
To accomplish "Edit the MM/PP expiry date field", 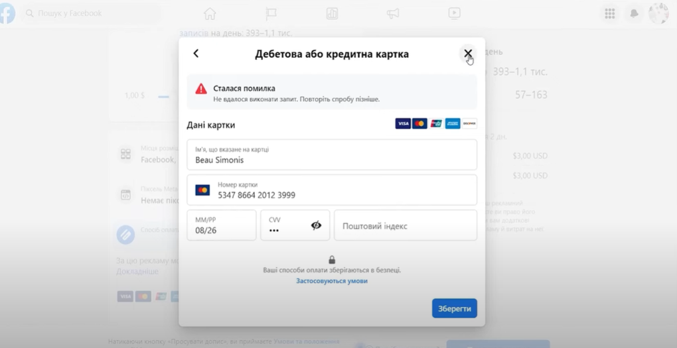I will point(222,225).
